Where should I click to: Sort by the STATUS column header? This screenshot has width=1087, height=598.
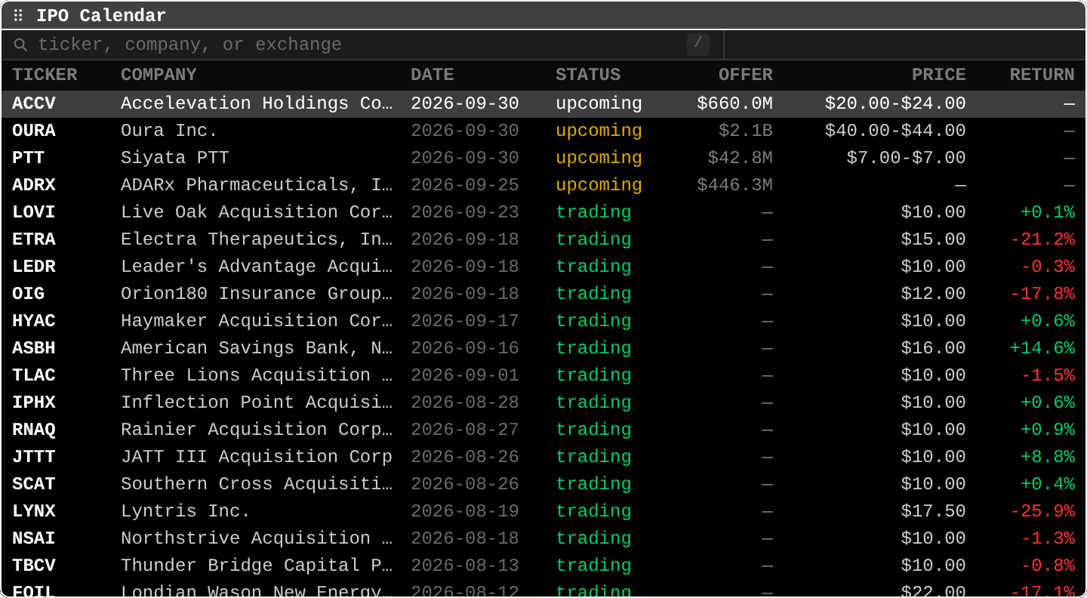(588, 75)
